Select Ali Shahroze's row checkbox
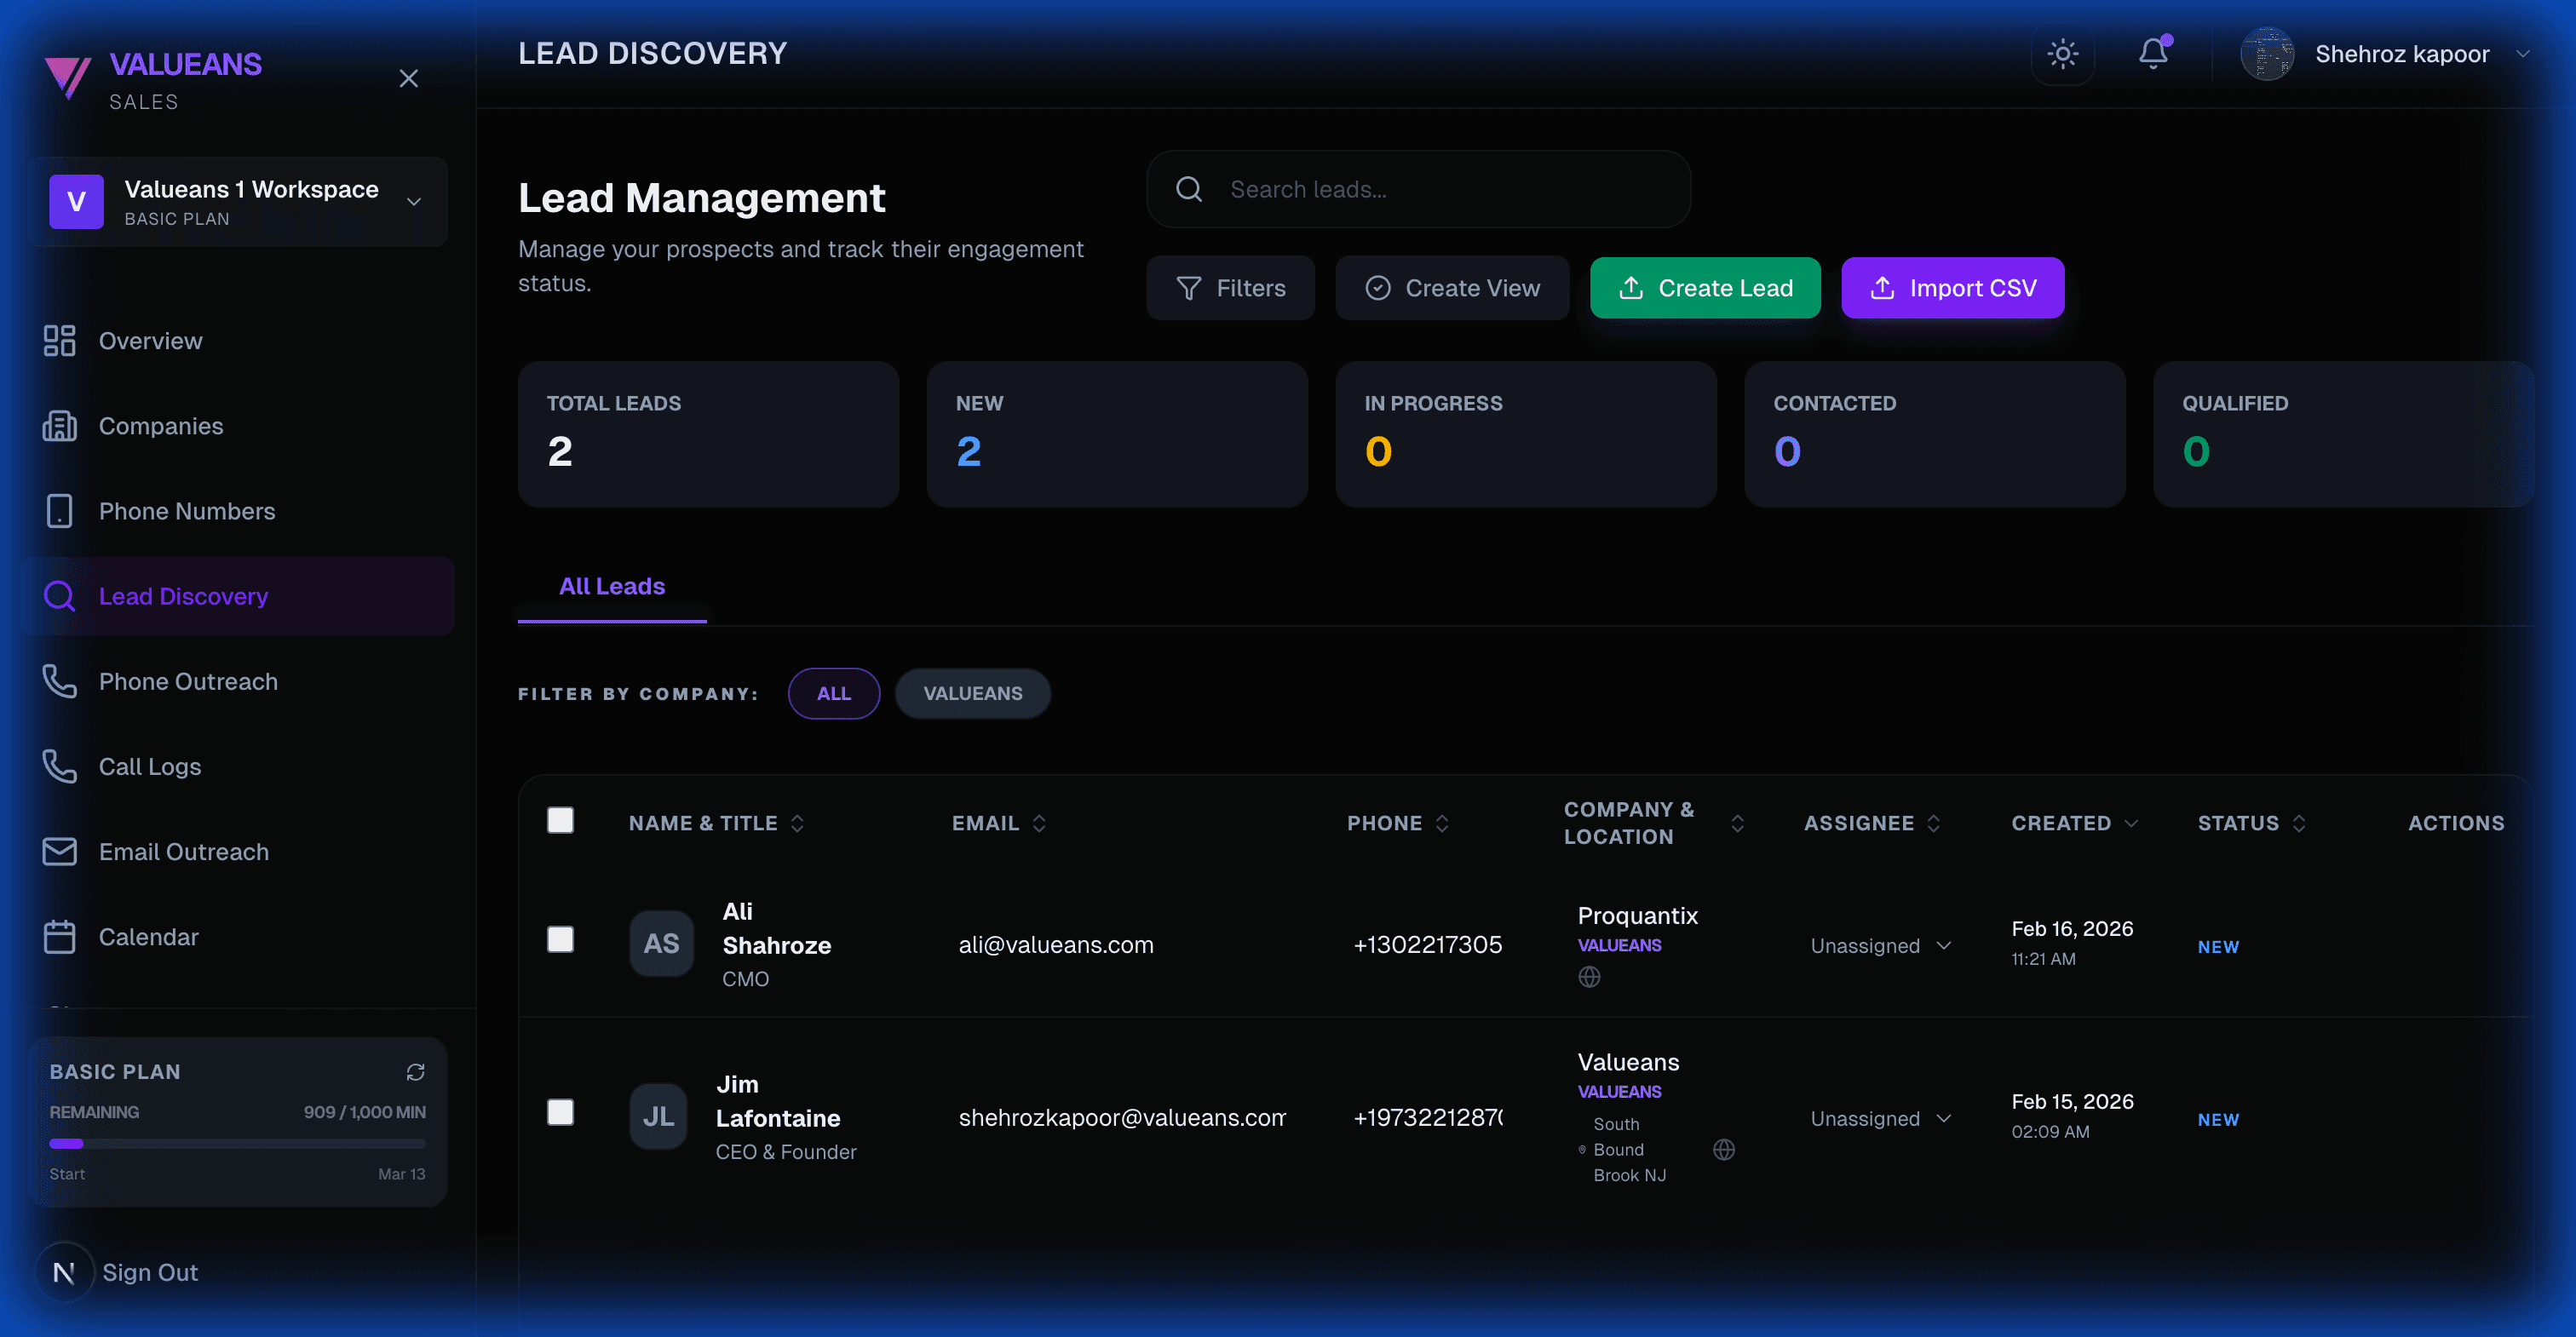The image size is (2576, 1337). [x=560, y=940]
